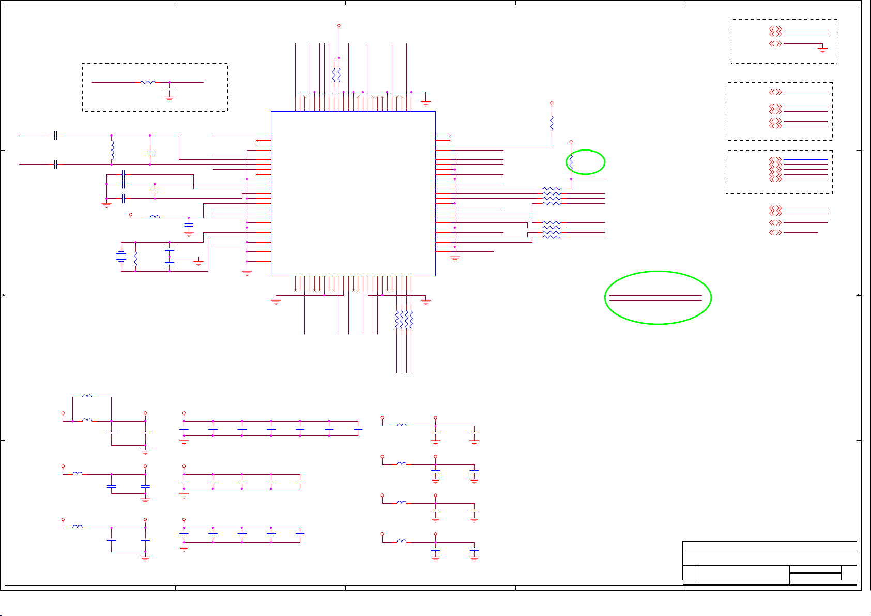Image resolution: width=871 pixels, height=616 pixels.
Task: Select the resistor pair above the IC top pins
Action: 337,76
